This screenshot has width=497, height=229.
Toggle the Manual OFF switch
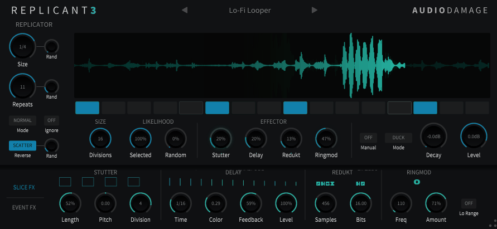pos(368,138)
